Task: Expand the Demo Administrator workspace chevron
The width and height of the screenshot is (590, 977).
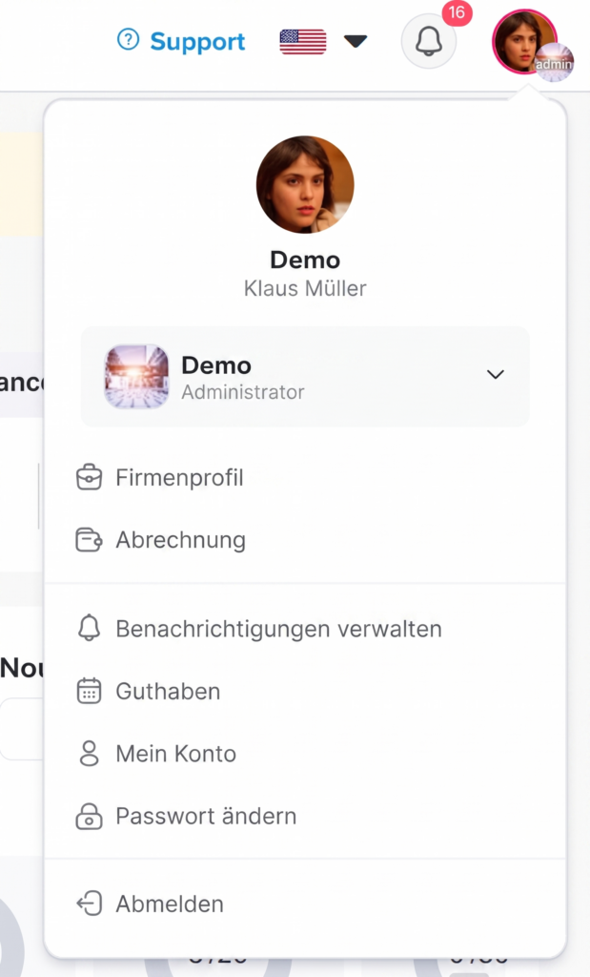Action: pos(495,375)
